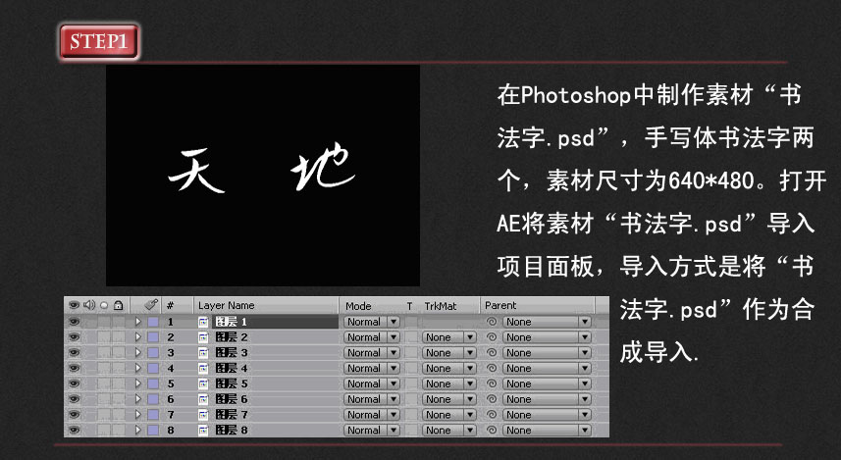Click the parent pick whip spiral for layer 5
Viewport: 841px width, 460px height.
[492, 383]
